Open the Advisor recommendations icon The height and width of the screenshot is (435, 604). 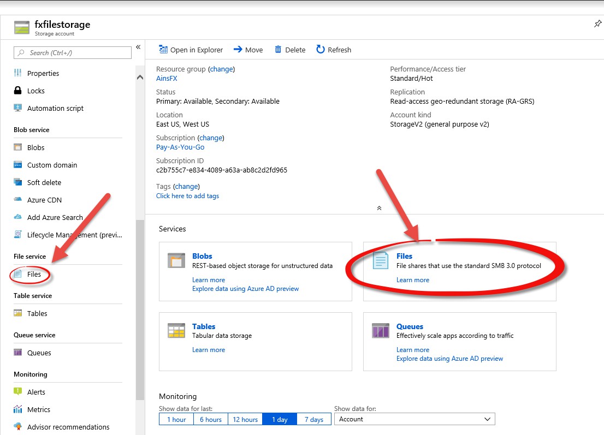(x=17, y=426)
